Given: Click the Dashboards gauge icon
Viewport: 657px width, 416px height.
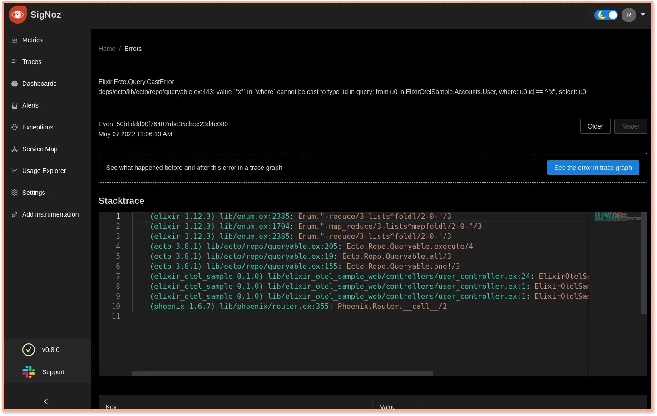Looking at the screenshot, I should pos(15,84).
